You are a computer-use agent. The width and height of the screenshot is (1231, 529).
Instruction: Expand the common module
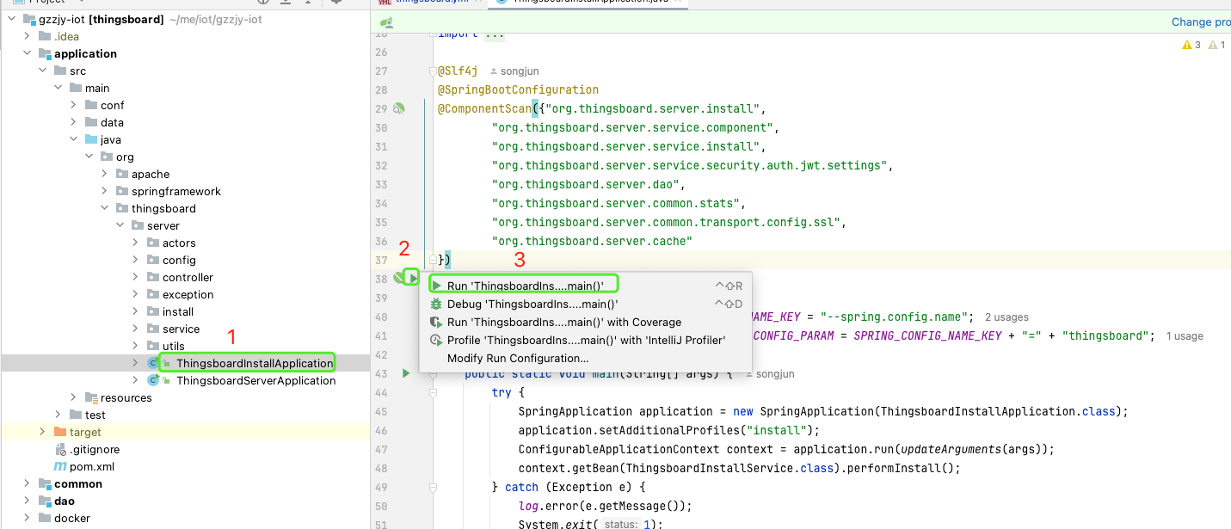pyautogui.click(x=28, y=483)
